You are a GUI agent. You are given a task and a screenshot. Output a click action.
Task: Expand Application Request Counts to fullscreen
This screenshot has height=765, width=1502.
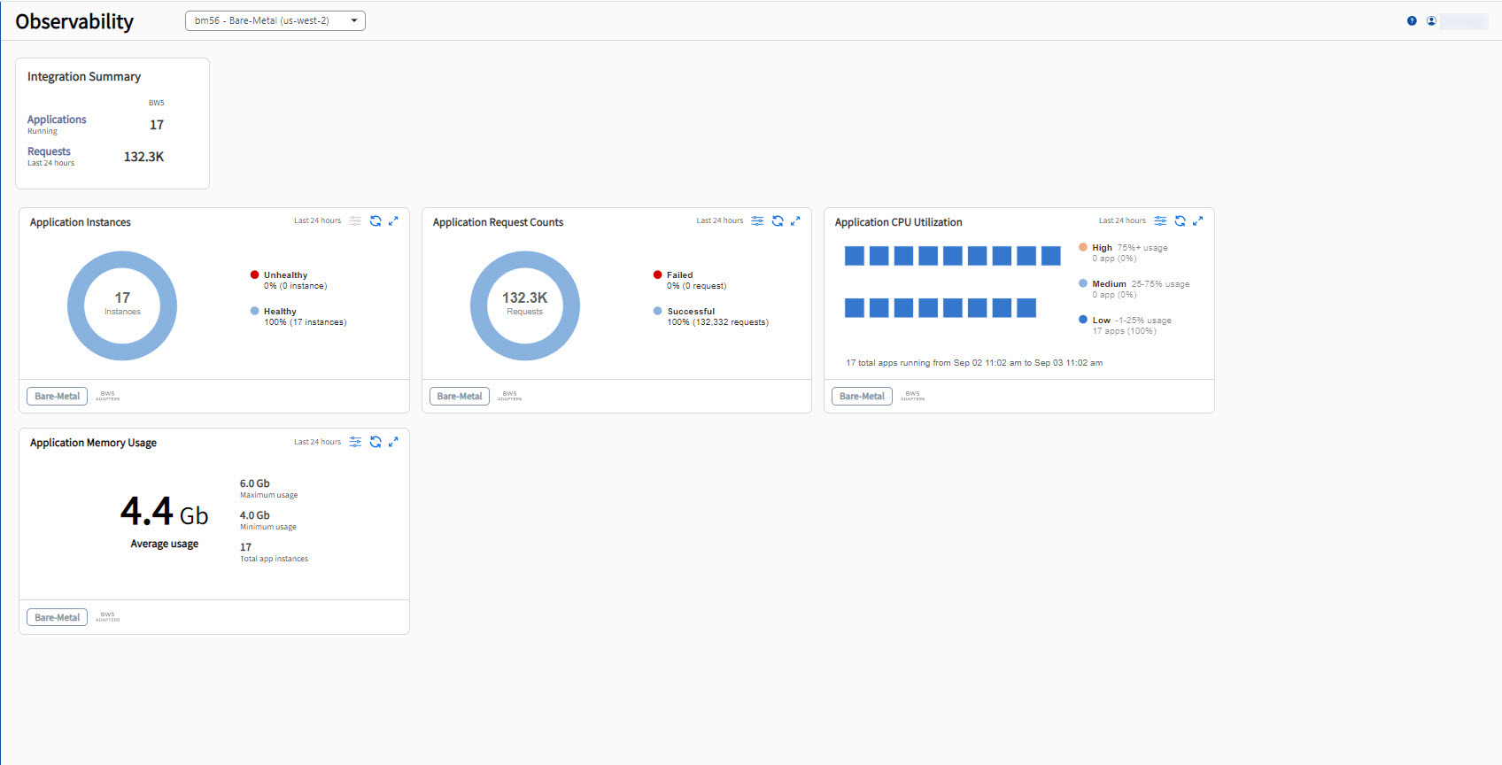795,221
